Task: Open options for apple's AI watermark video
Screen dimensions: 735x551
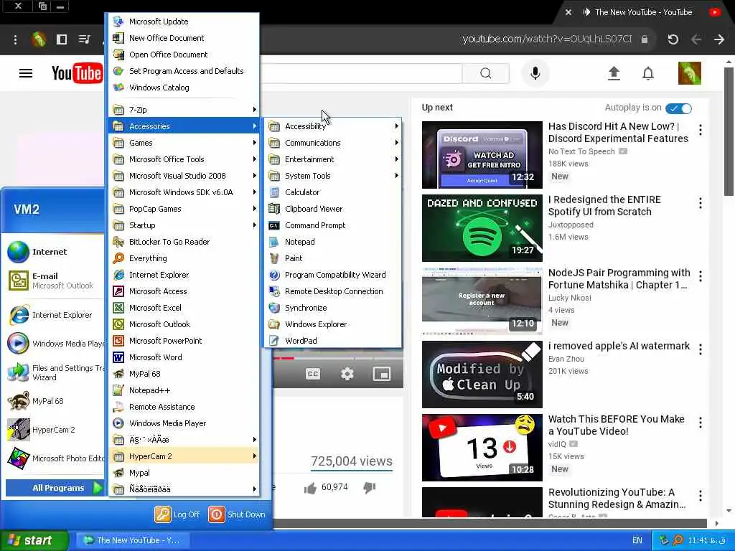Action: 701,349
